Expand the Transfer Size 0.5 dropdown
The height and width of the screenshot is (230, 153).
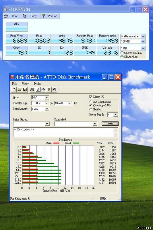[47, 103]
